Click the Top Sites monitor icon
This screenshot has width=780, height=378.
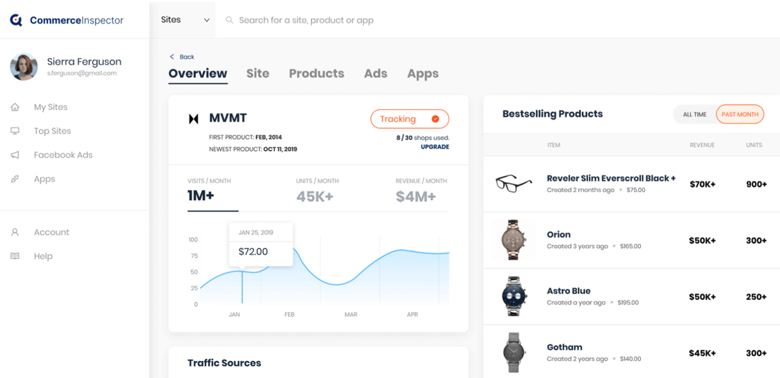15,131
